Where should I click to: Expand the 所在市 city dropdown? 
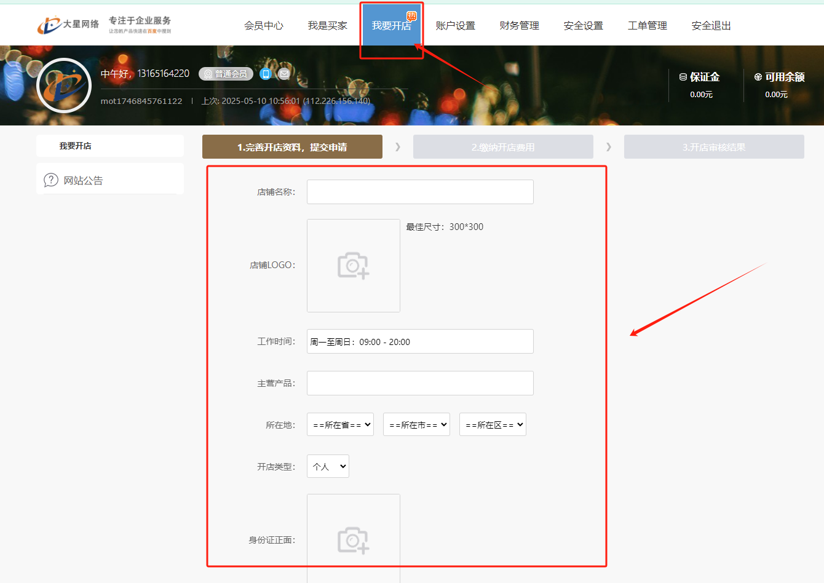416,424
